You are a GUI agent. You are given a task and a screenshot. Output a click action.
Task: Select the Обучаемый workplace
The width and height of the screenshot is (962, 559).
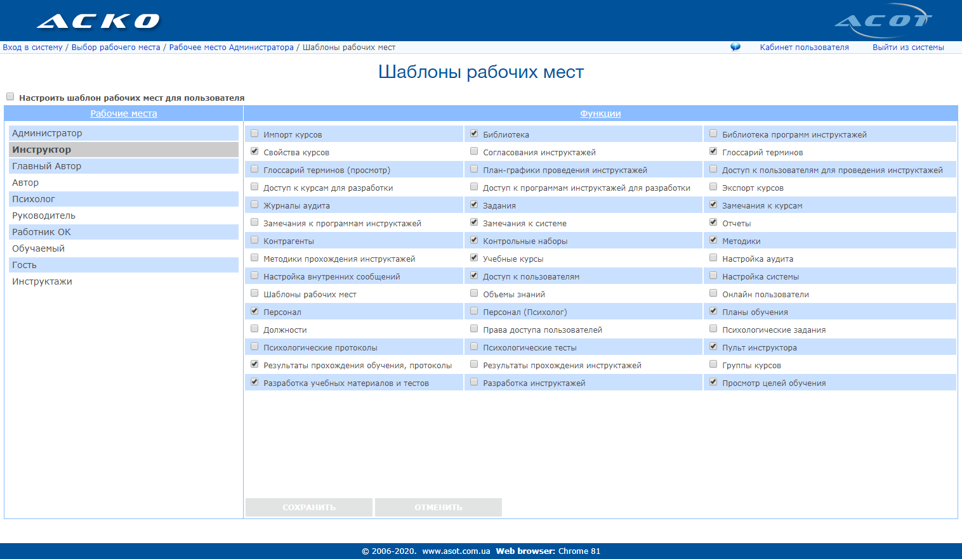pyautogui.click(x=124, y=248)
